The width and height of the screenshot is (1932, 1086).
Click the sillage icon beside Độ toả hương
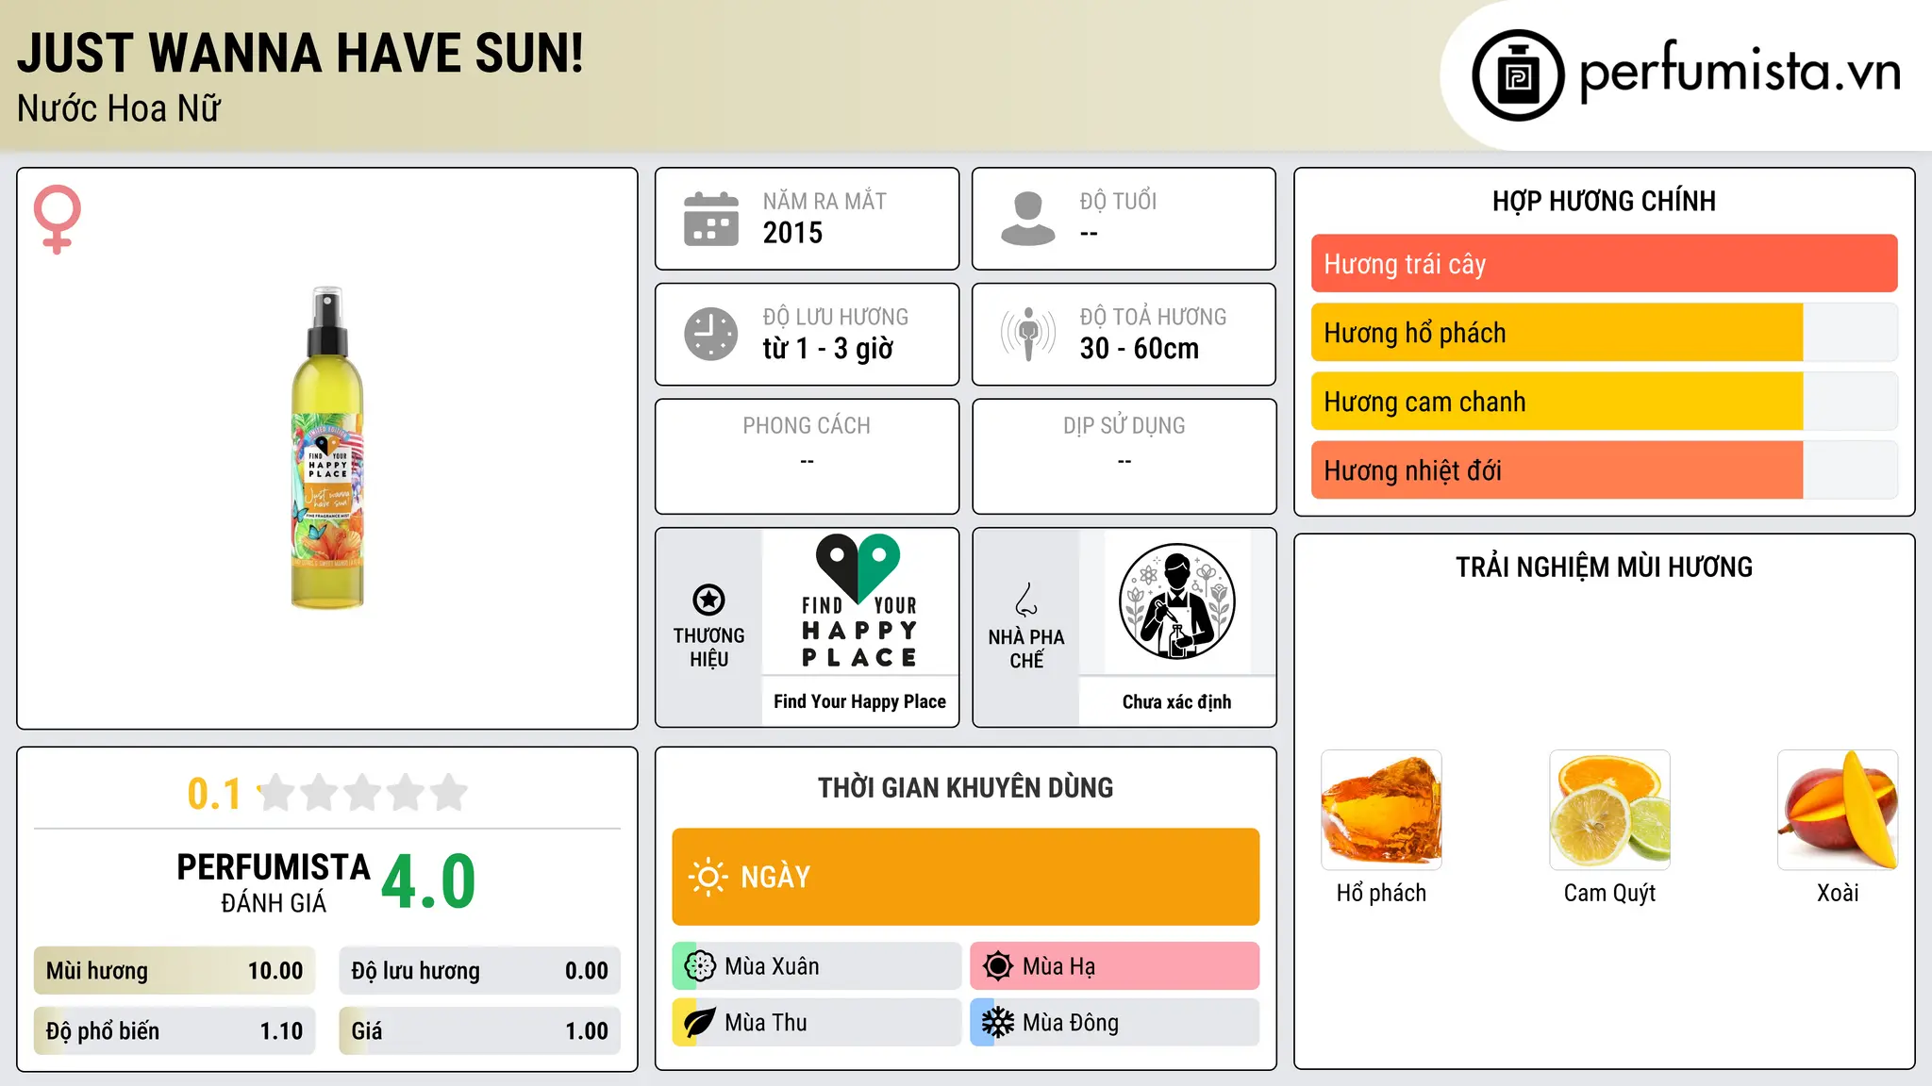[1027, 334]
